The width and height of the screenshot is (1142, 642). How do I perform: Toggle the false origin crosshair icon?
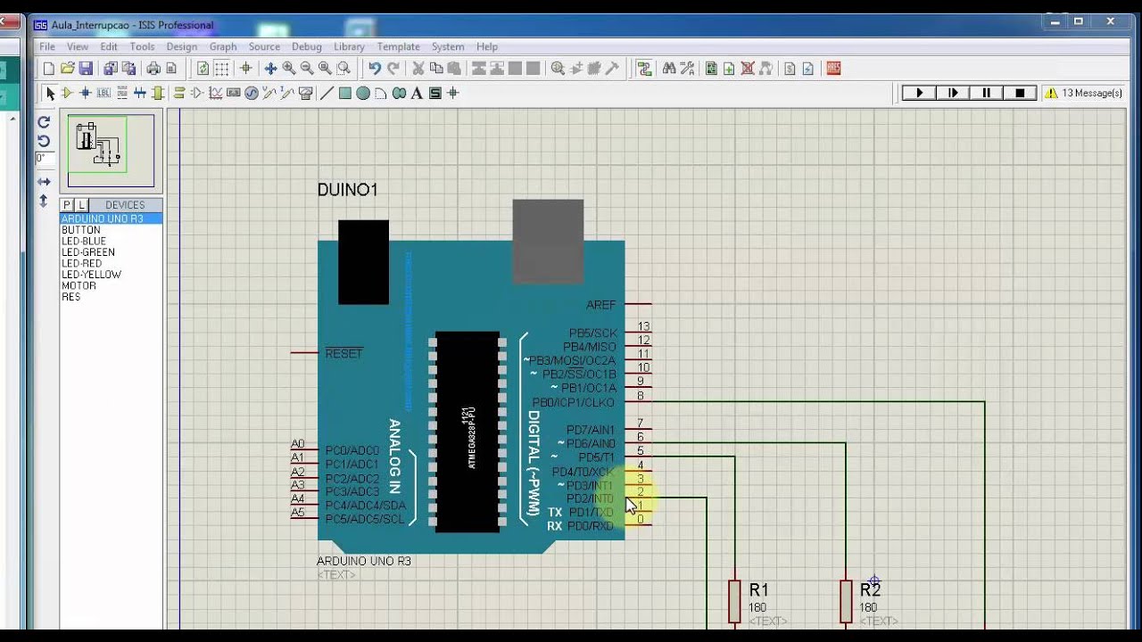point(246,69)
